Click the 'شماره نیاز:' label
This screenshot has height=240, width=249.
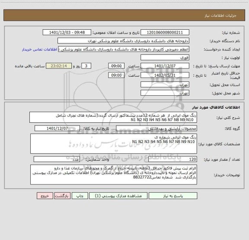(x=231, y=33)
